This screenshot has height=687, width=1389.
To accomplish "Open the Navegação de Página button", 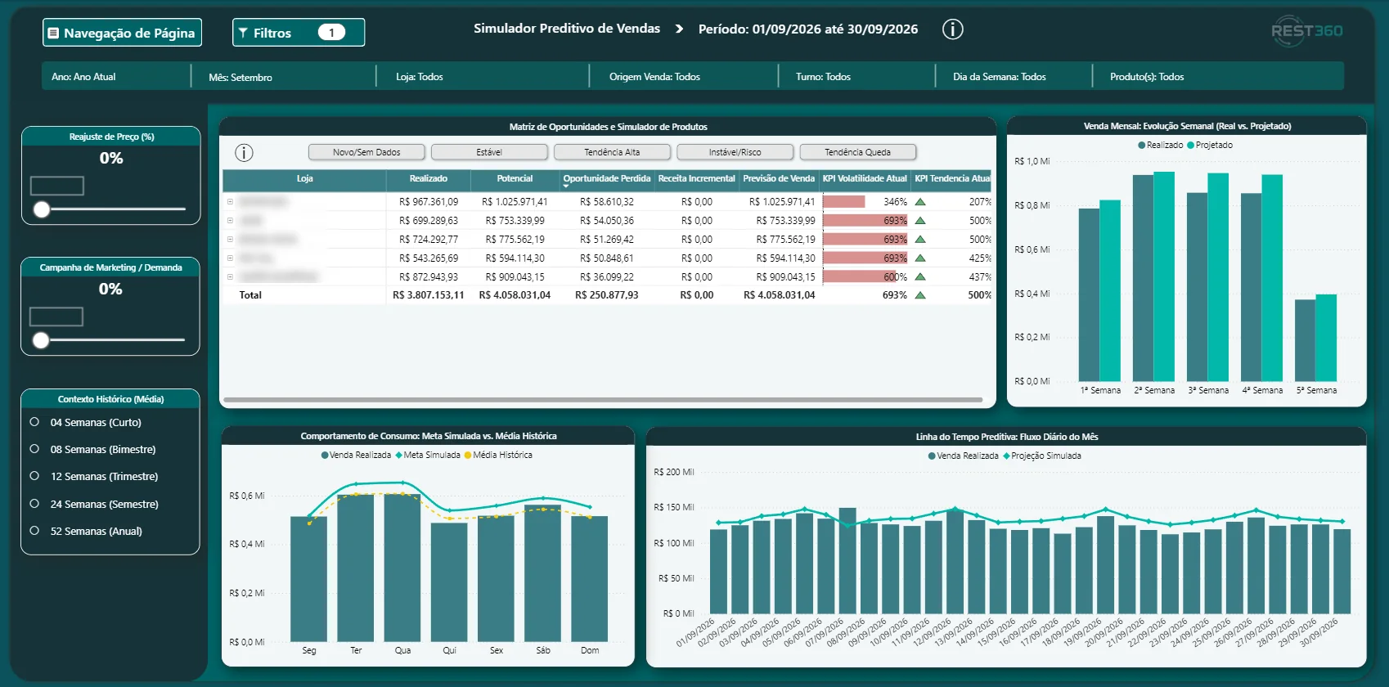I will [122, 33].
